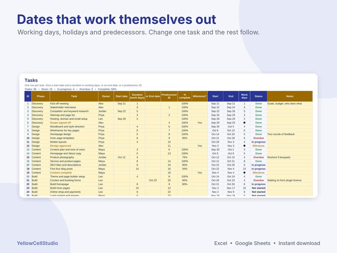337x253 pixels.
Task: Select the 'Two rounds of feedback' note
Action: 281,134
